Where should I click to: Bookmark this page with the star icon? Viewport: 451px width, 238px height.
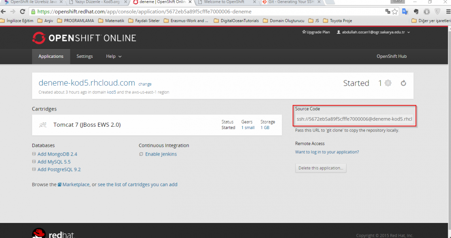[x=395, y=11]
